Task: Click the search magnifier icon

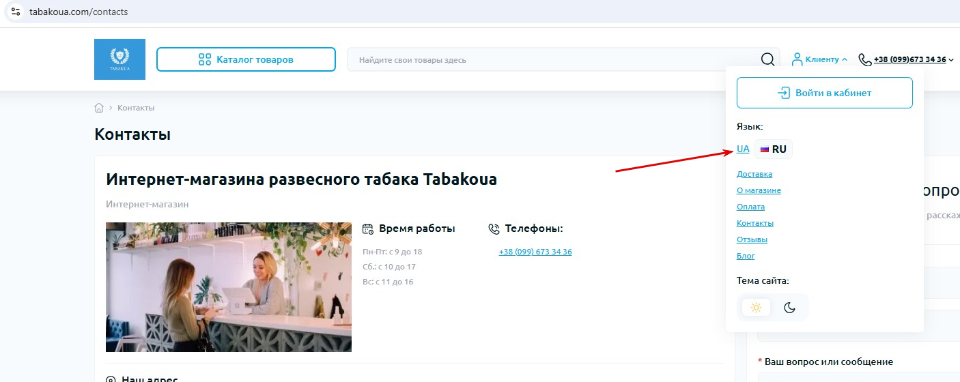Action: tap(768, 59)
